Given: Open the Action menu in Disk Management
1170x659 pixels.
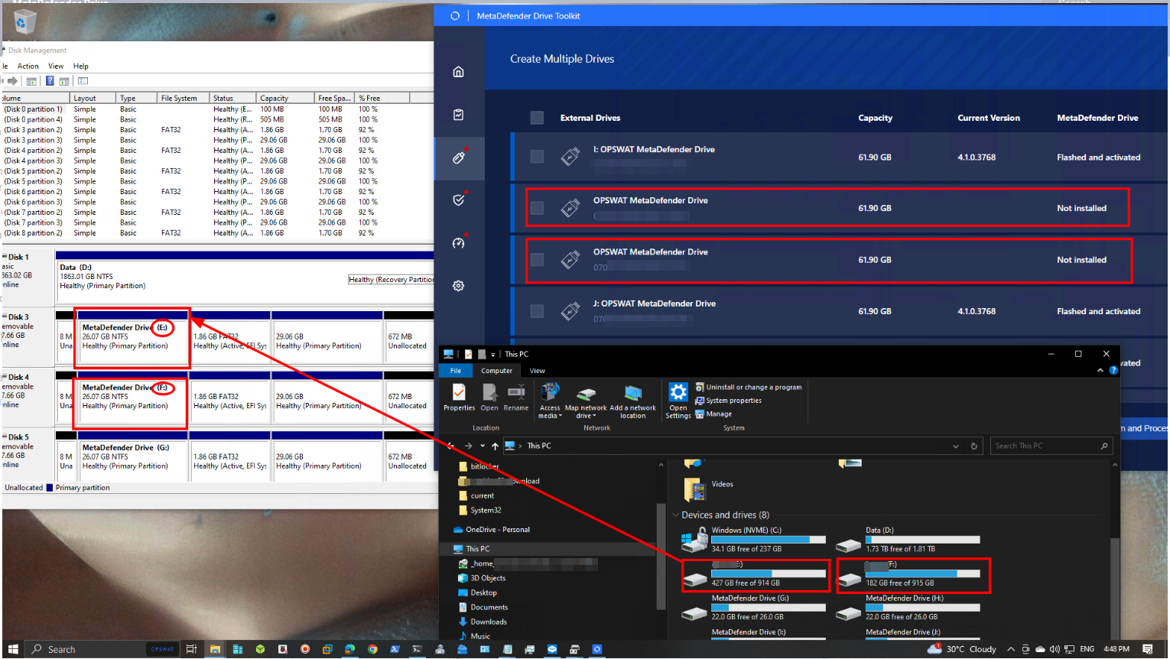Looking at the screenshot, I should click(x=28, y=67).
